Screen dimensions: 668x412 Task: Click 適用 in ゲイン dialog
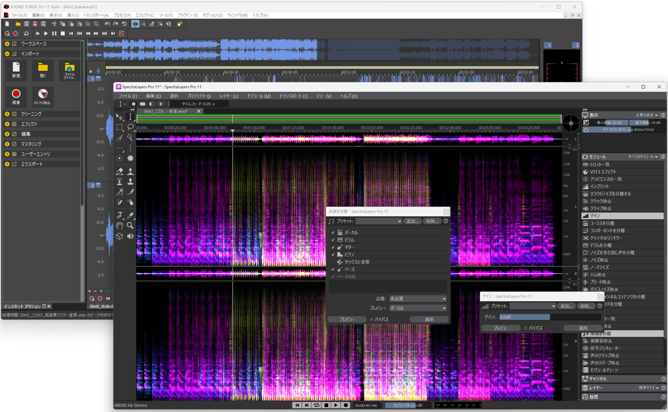tap(583, 328)
